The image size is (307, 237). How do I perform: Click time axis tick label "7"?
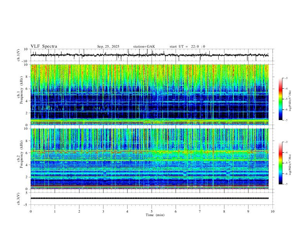200,211
